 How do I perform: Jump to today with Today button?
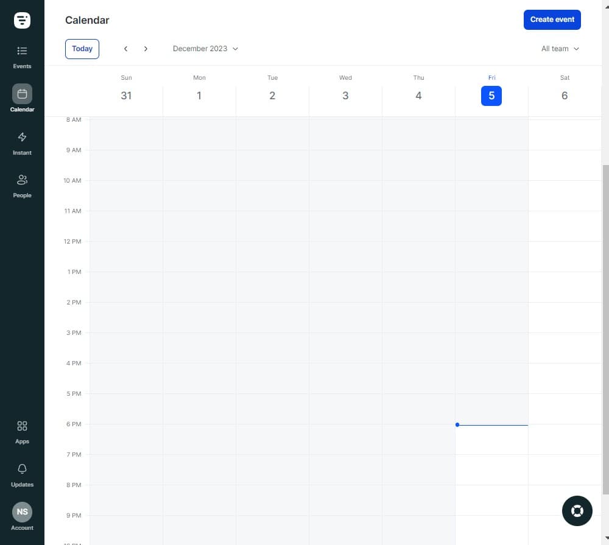82,49
